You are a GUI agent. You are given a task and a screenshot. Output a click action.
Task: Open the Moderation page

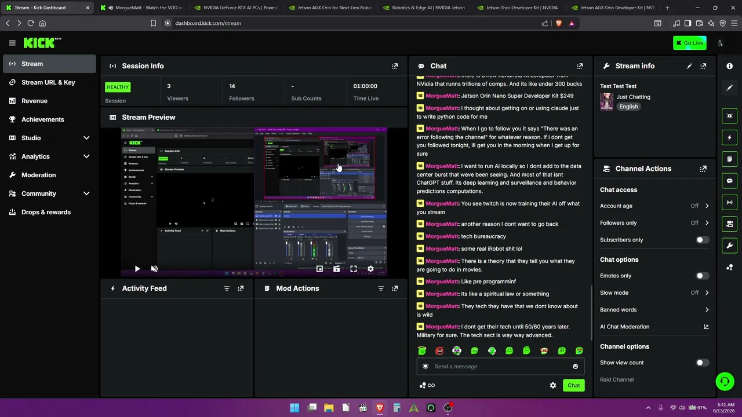(x=49, y=175)
